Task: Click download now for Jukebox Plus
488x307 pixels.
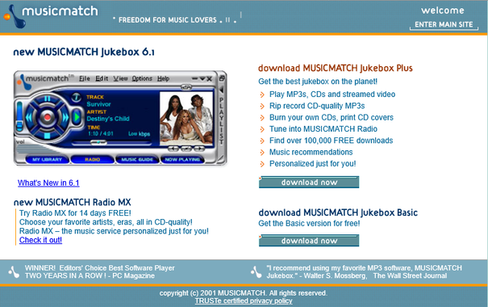Action: [x=309, y=182]
